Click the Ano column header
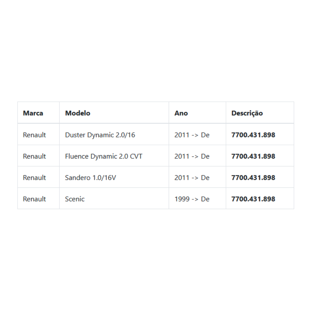Screen dimensions: 312x312 (197, 113)
